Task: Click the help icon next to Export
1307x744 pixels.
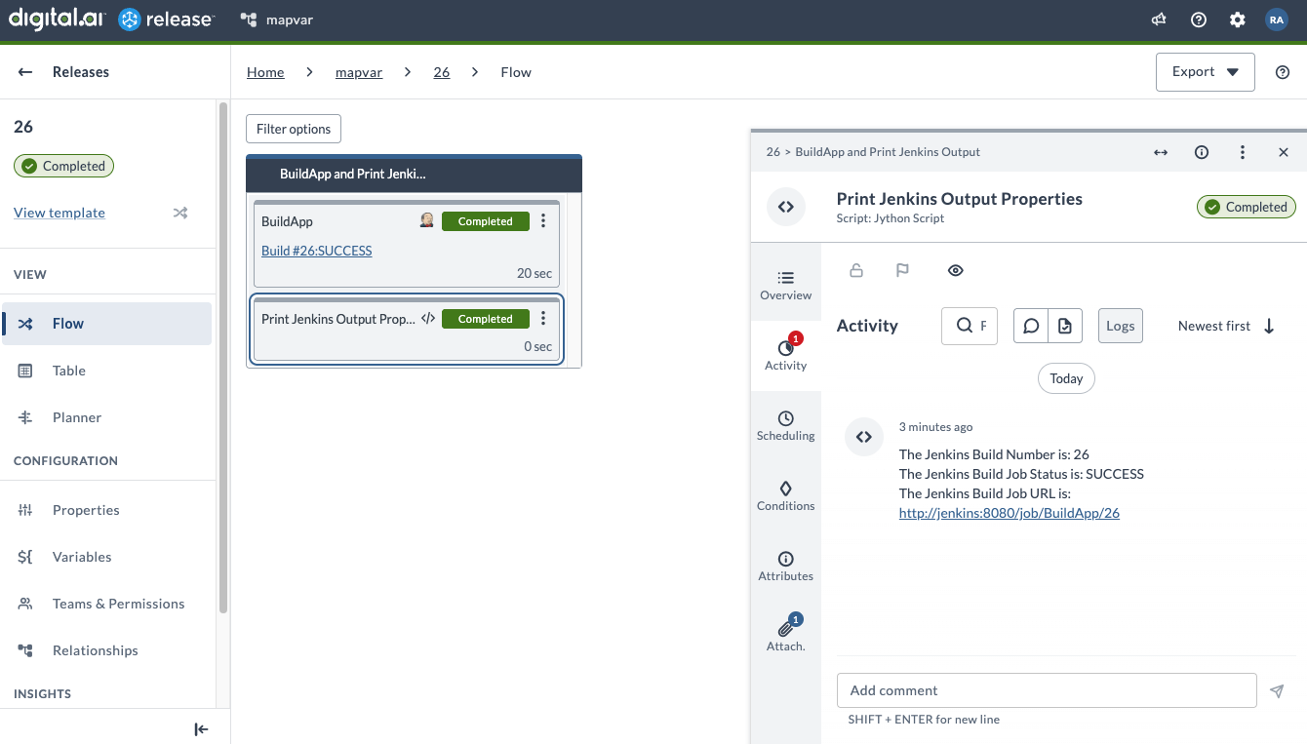Action: [1283, 72]
